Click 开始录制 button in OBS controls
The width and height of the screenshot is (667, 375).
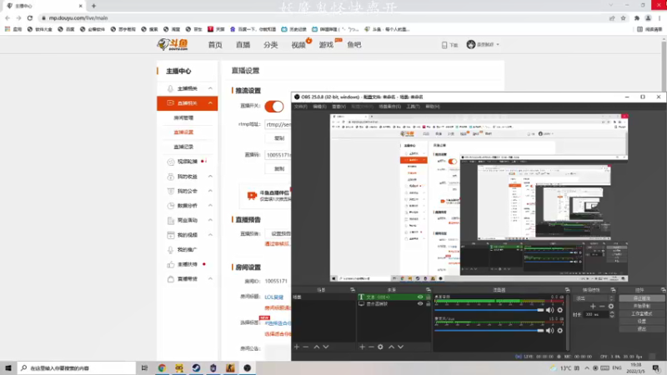pyautogui.click(x=641, y=306)
